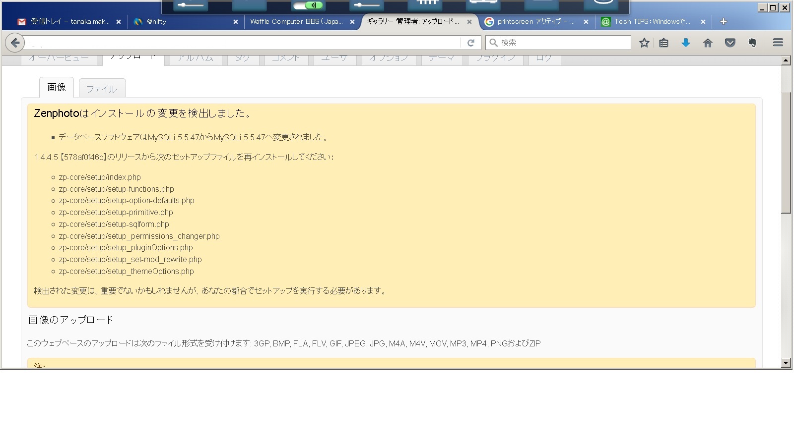Click zp-core/setup/index.php entry
Screen dimensions: 794x446
pyautogui.click(x=100, y=177)
